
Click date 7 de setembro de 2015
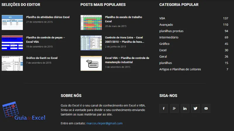39,63
